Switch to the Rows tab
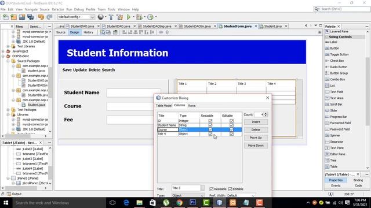 192,106
